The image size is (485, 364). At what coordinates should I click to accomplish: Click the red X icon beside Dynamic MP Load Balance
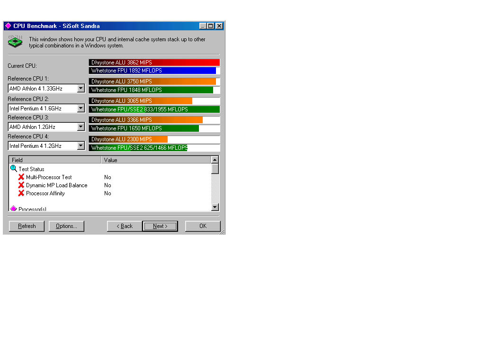tap(21, 185)
